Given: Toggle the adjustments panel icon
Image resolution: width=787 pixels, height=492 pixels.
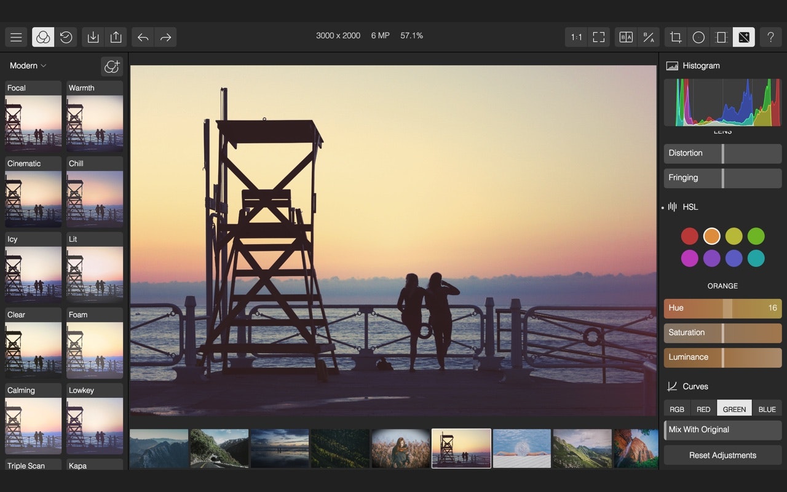Looking at the screenshot, I should (744, 38).
